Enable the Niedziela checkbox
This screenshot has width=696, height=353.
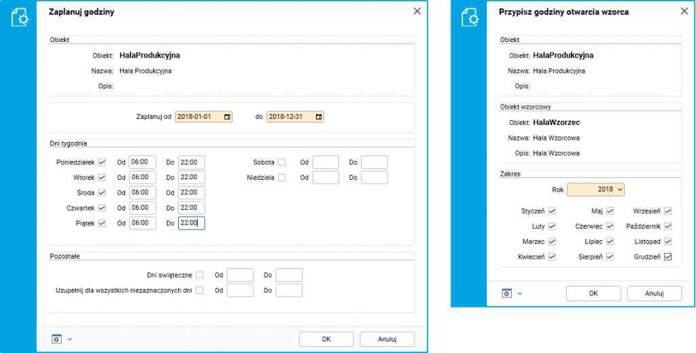click(282, 177)
